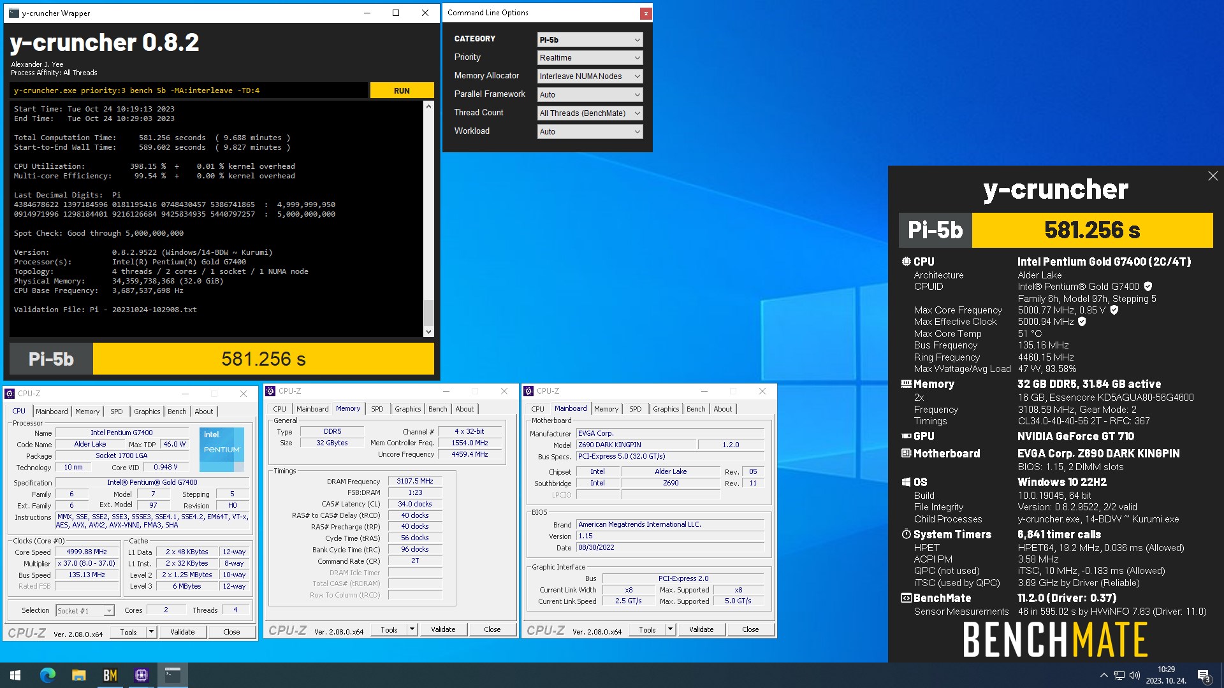
Task: Close the BenchMate y-cruncher result panel
Action: [x=1213, y=176]
